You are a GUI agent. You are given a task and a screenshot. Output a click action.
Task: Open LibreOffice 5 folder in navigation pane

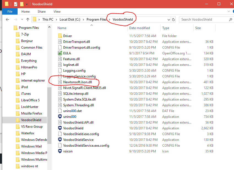click(x=31, y=100)
